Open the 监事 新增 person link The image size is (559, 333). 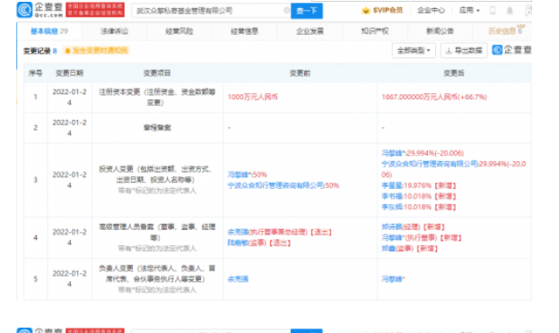coord(389,248)
